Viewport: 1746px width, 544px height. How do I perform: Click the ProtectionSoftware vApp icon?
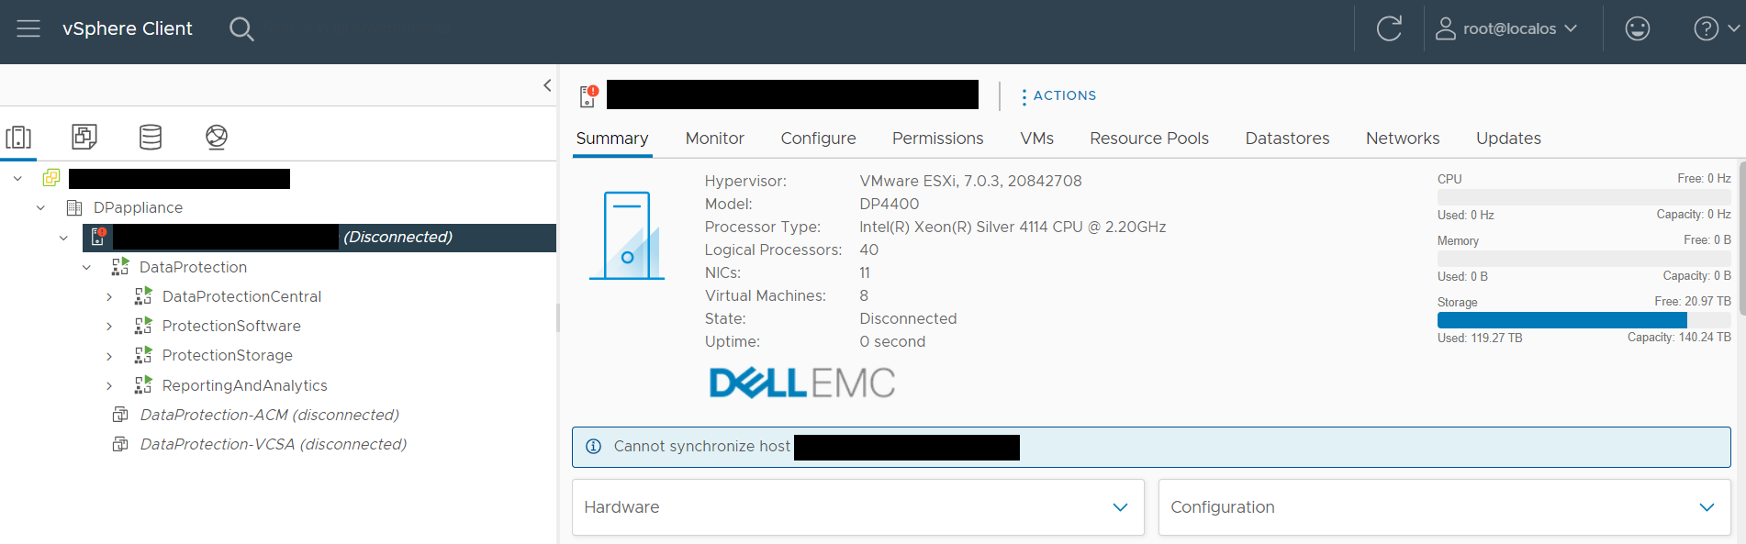point(143,326)
